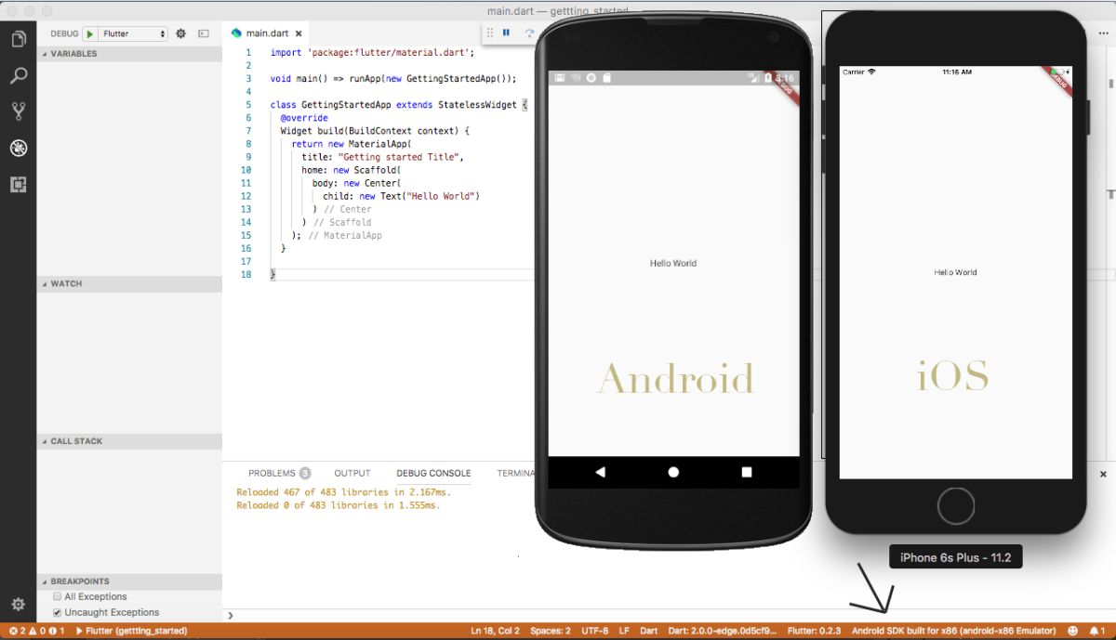
Task: Click Hello World text in iOS simulator
Action: coord(955,272)
